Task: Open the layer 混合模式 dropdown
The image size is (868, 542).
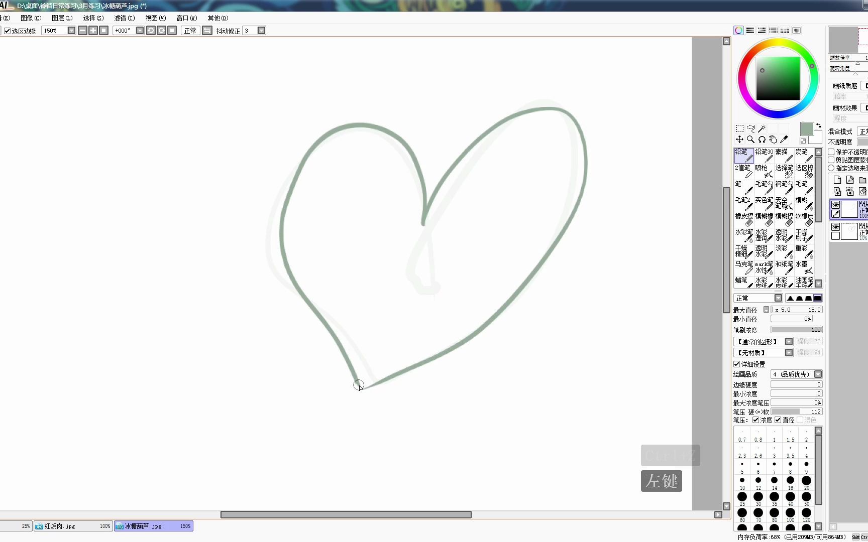Action: 863,131
